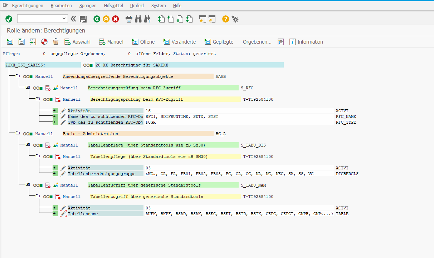
Task: Toggle the red deactivate icon on S_TABU_DIS
Action: pos(48,145)
